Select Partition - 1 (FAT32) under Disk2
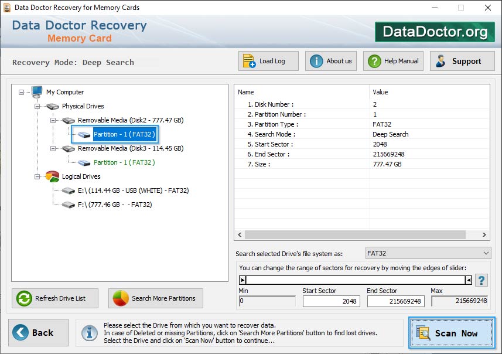The width and height of the screenshot is (502, 354). point(124,134)
